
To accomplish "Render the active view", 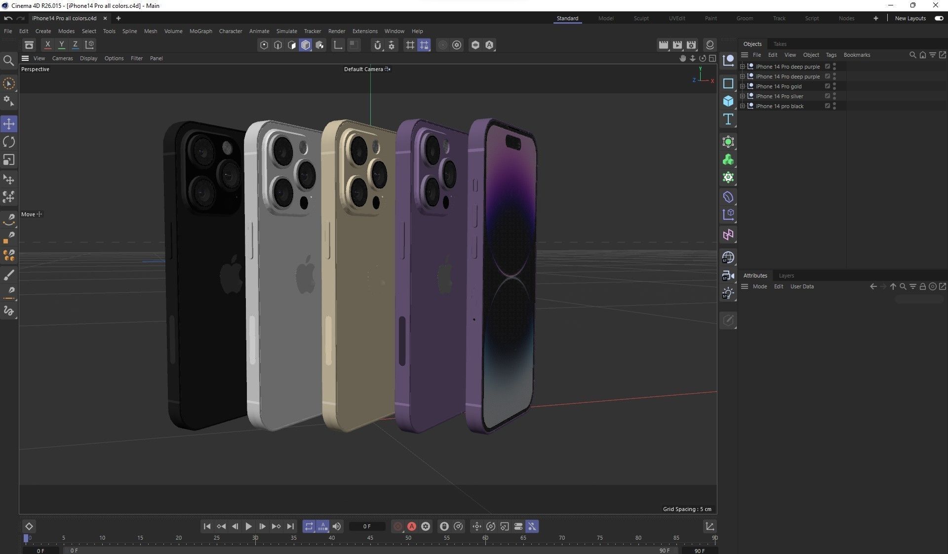I will click(663, 45).
